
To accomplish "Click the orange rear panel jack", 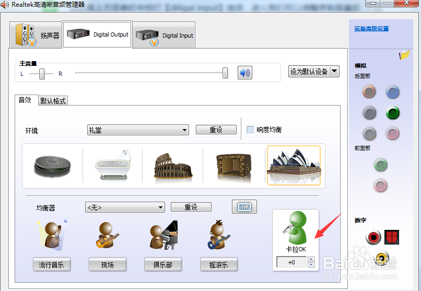I will 369,92.
